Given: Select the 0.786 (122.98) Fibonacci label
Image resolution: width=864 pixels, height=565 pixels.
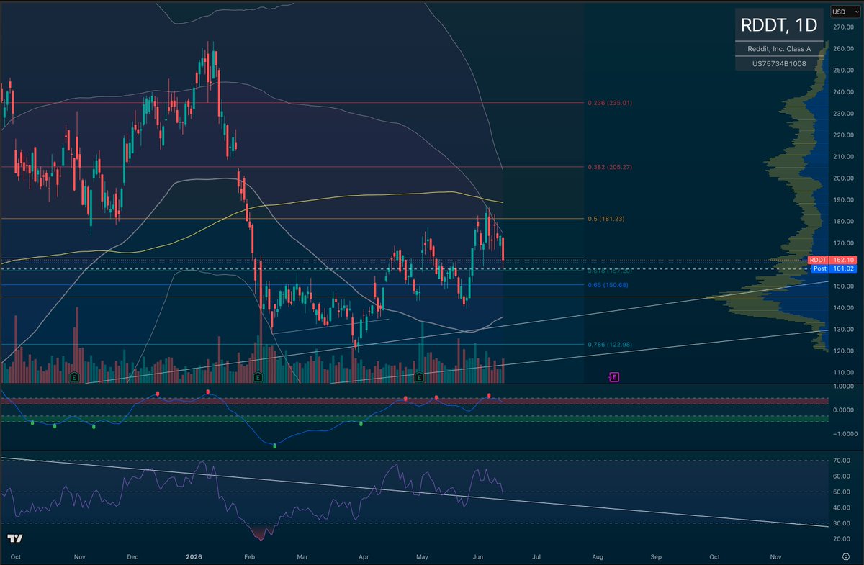Looking at the screenshot, I should (611, 345).
